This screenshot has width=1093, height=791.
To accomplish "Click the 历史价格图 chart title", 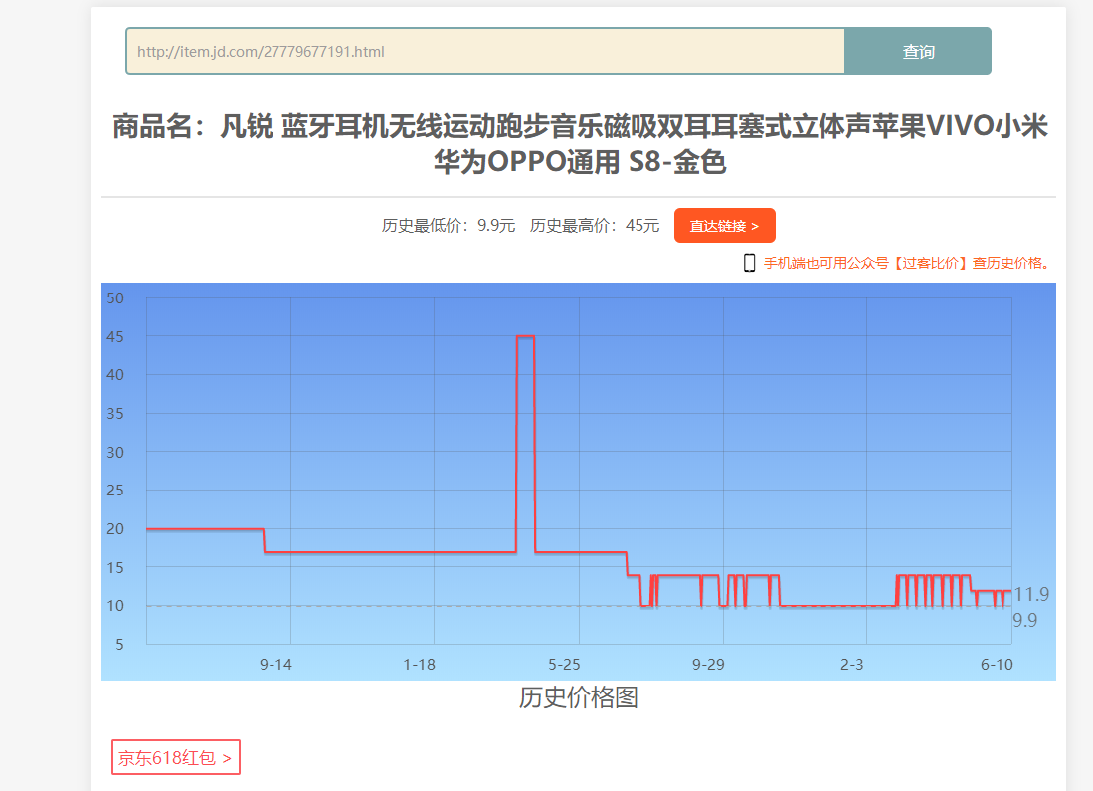I will pos(578,697).
